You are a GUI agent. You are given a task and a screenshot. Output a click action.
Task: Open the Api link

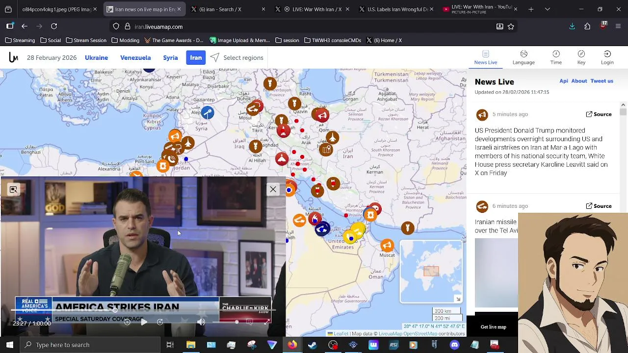564,81
